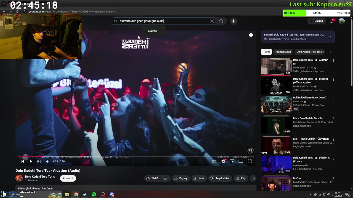Open File Explorer from the taskbar
Screen dimensions: 353x198
tap(67, 194)
